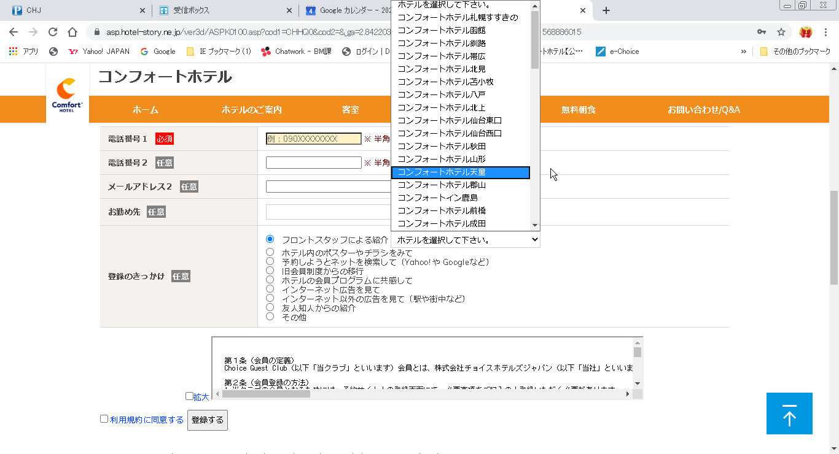Select インターネット広告を見て radio button
The width and height of the screenshot is (839, 454).
270,289
